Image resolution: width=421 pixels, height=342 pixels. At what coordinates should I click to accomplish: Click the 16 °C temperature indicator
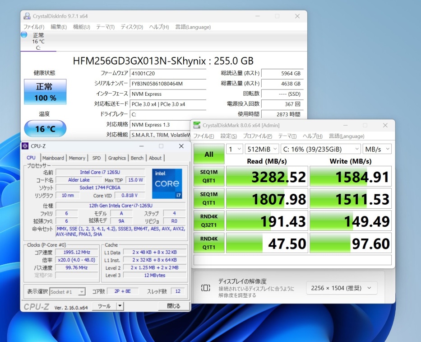point(45,129)
